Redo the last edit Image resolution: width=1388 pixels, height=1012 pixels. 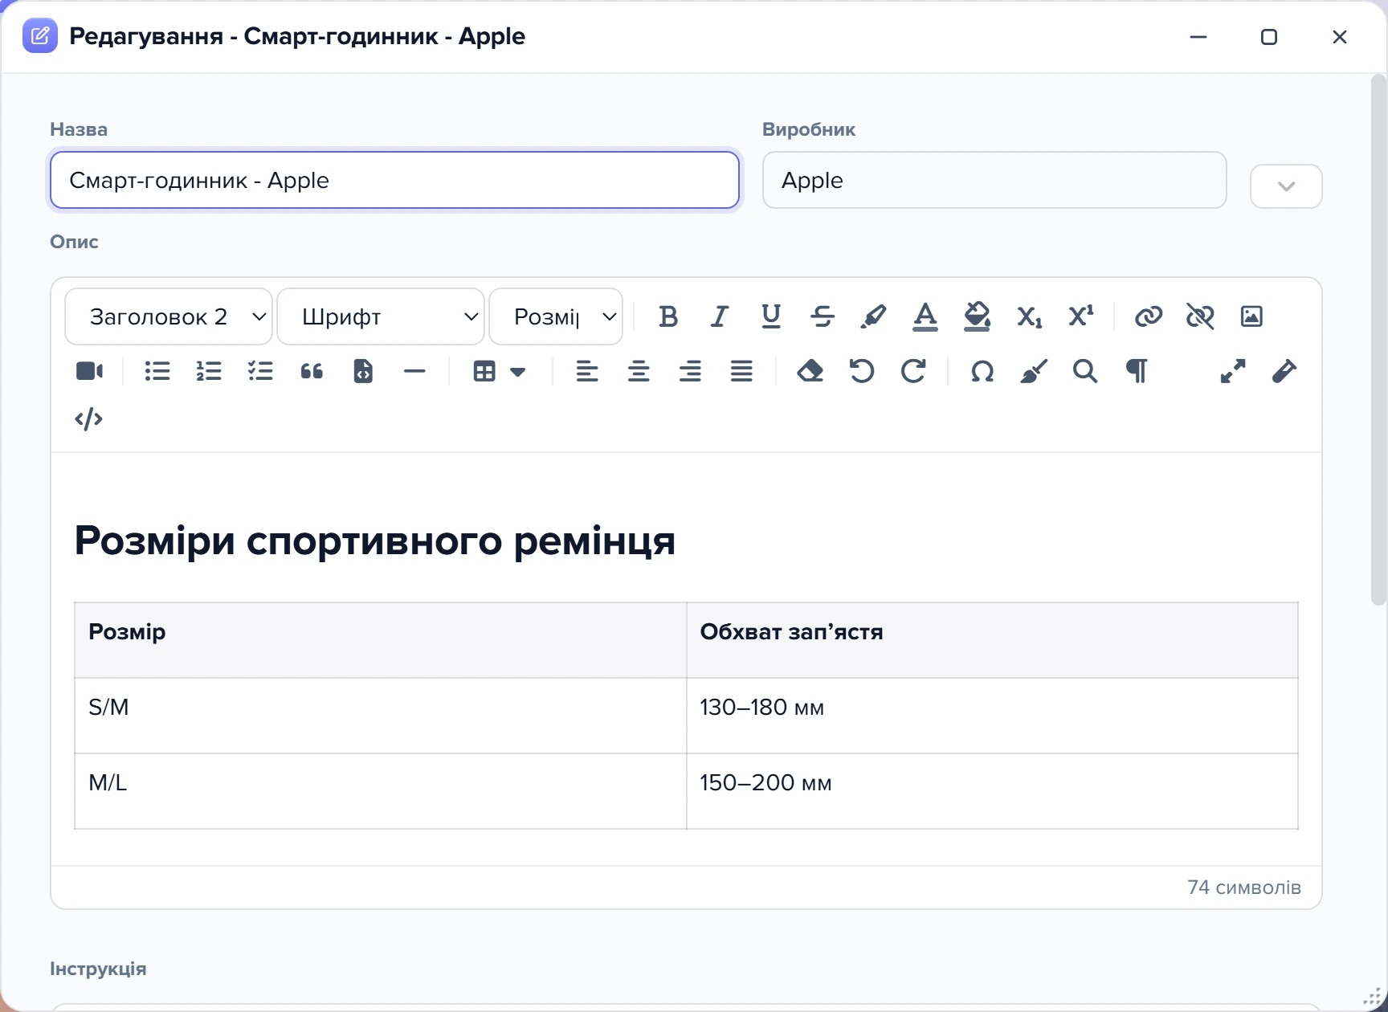point(912,371)
